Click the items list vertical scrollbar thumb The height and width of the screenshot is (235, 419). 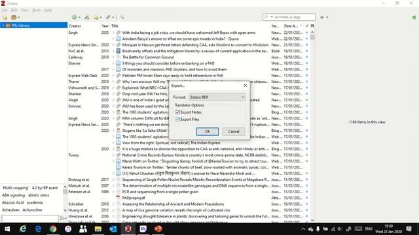coord(312,37)
